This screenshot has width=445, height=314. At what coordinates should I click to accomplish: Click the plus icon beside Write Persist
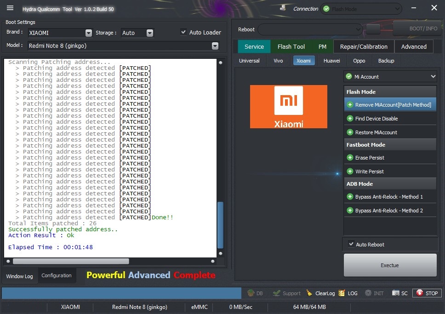pyautogui.click(x=350, y=171)
